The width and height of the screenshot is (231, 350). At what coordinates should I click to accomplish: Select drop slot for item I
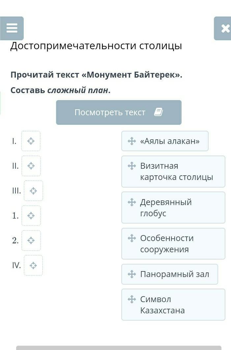click(31, 141)
